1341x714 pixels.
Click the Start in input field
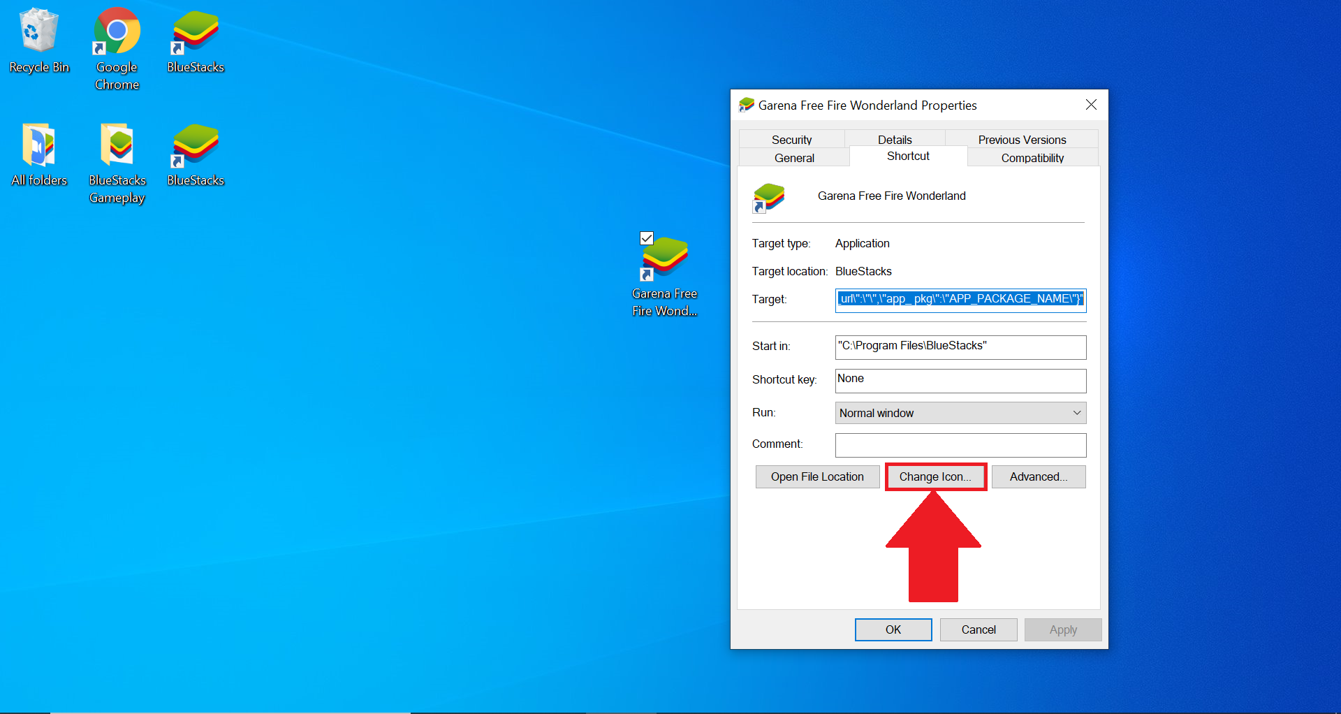coord(960,347)
